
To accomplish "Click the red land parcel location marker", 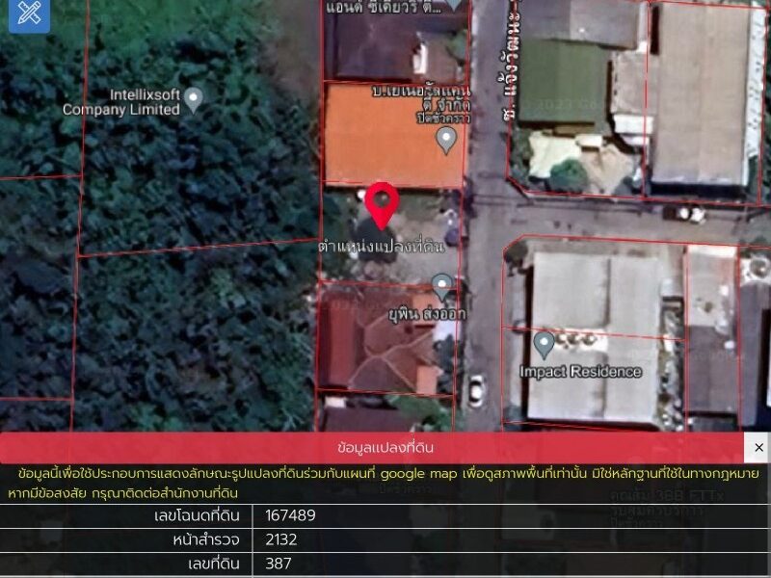I will pos(383,203).
